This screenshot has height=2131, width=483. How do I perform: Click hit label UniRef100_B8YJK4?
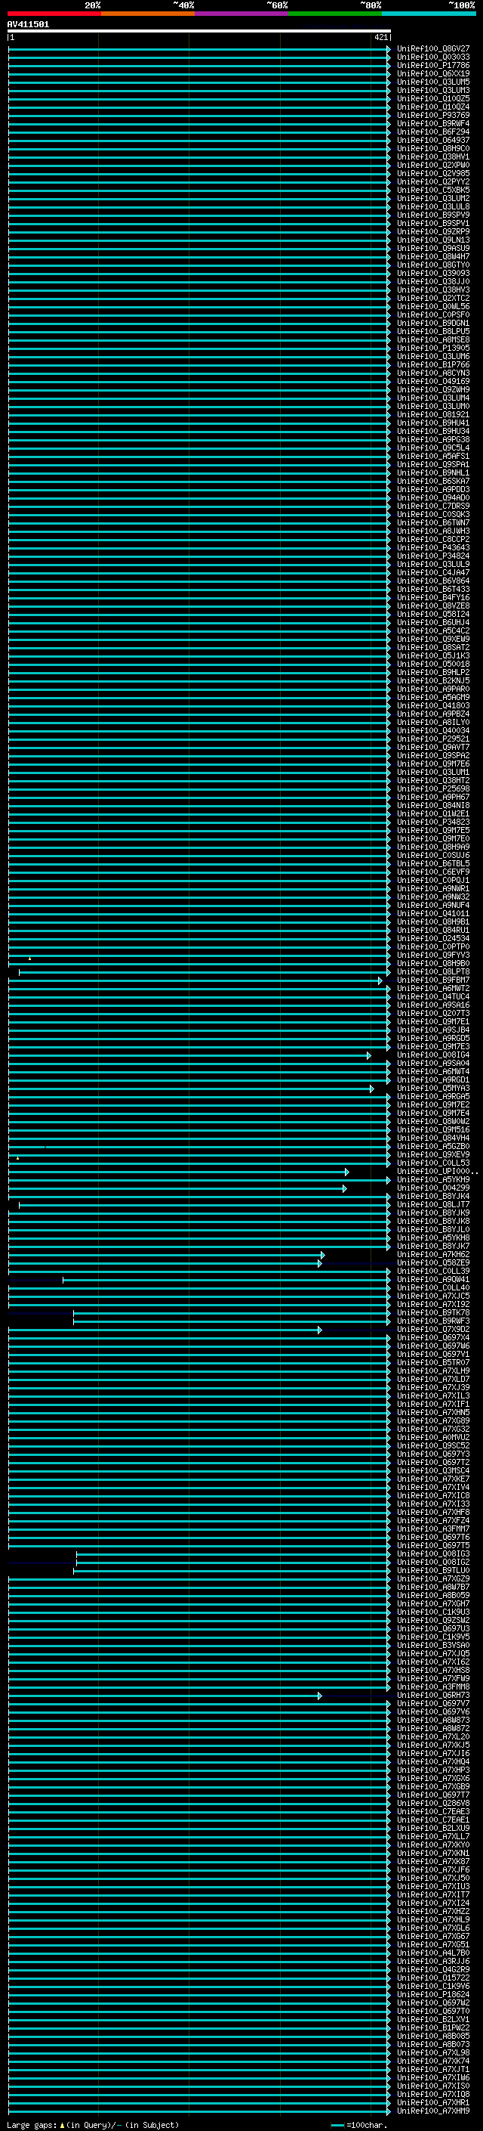click(433, 1196)
